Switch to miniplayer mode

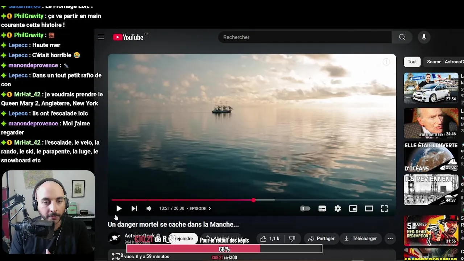(353, 208)
